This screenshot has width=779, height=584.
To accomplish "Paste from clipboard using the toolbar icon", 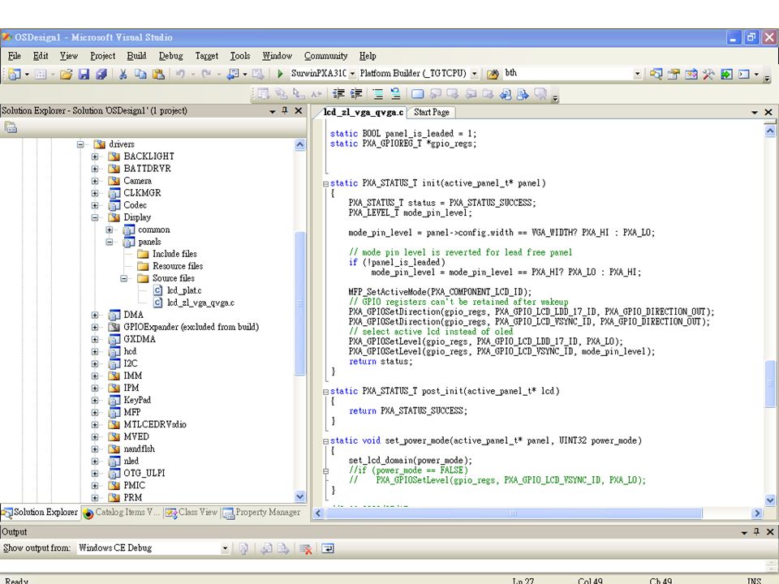I will (158, 75).
